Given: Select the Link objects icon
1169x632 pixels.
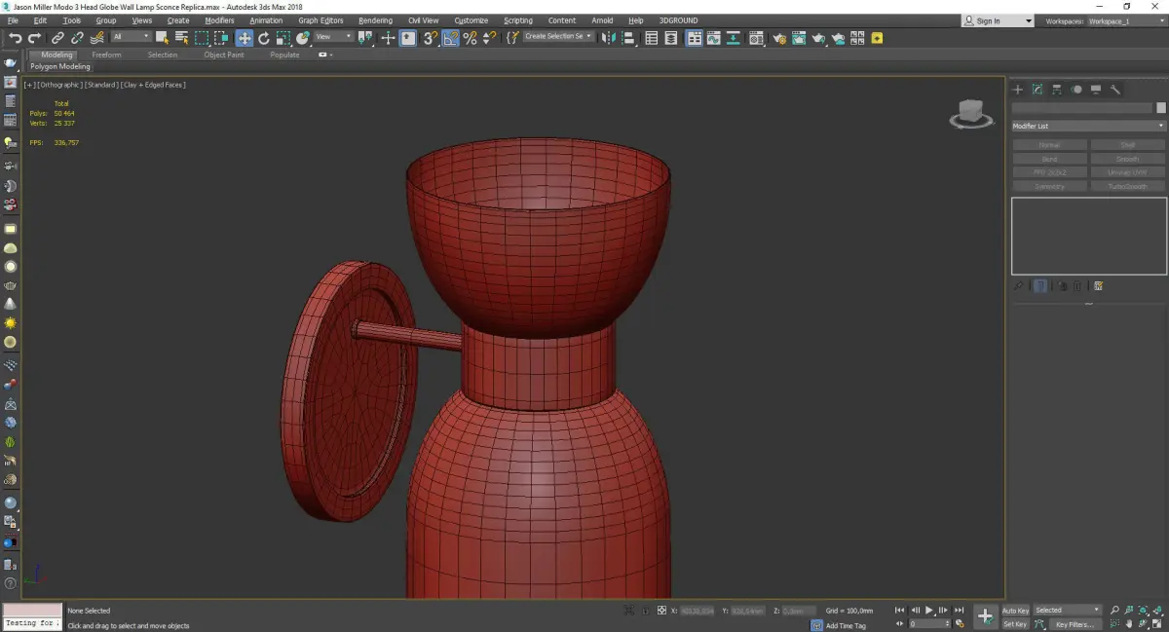Looking at the screenshot, I should coord(57,38).
